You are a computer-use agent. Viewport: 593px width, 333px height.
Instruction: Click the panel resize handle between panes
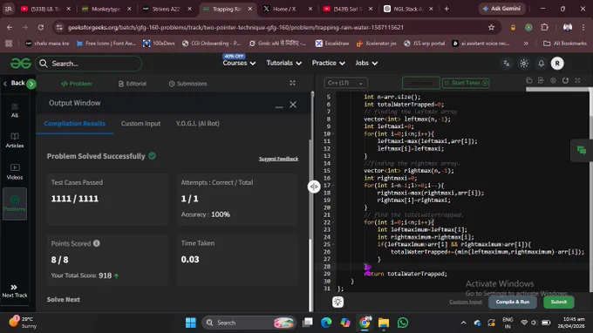(314, 187)
